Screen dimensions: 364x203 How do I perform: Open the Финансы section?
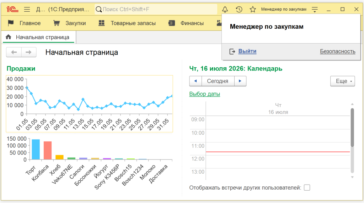click(192, 23)
